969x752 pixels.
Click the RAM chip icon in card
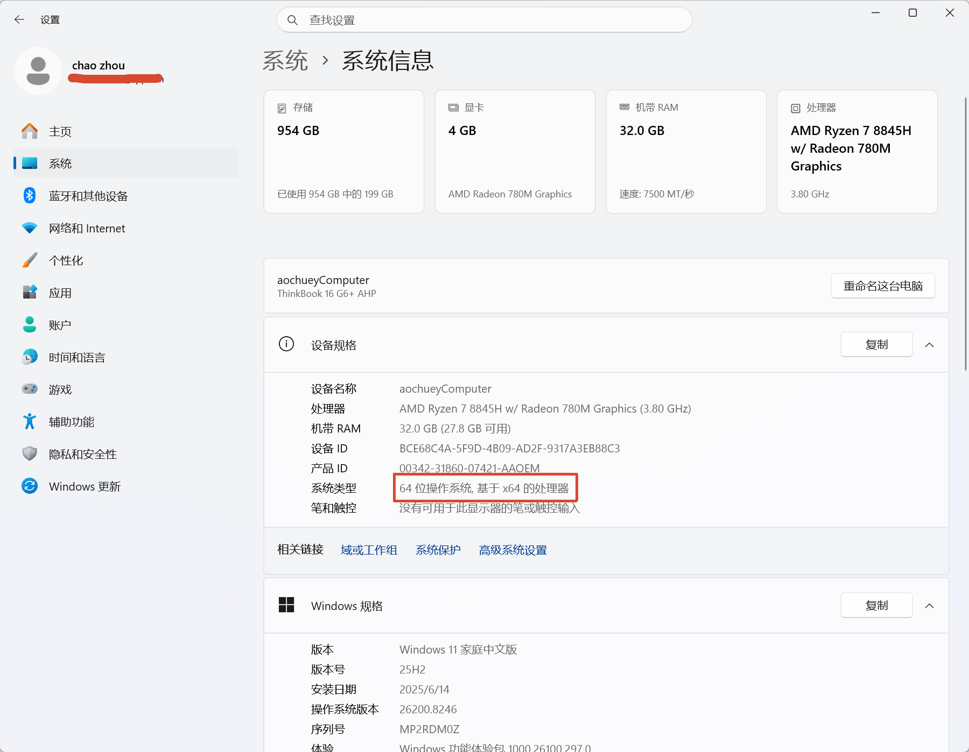click(624, 107)
